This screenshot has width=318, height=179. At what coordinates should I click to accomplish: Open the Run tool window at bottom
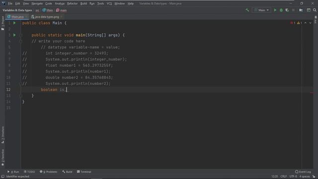13,172
